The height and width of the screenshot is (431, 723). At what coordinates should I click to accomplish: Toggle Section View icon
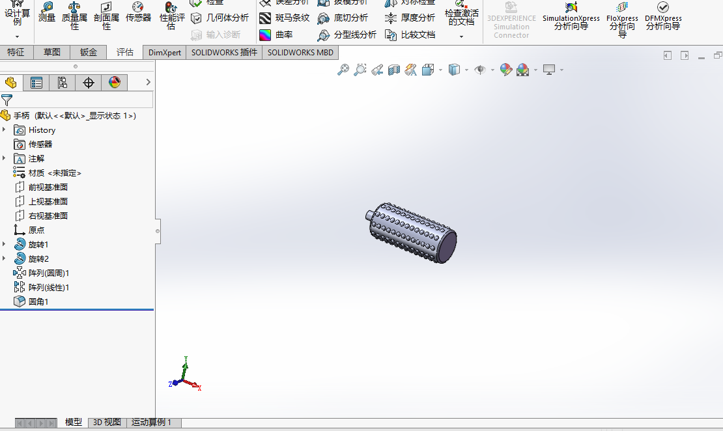394,70
